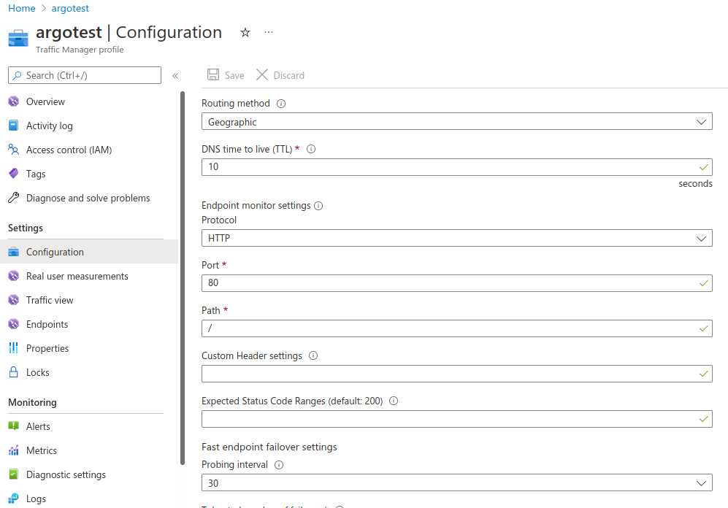The height and width of the screenshot is (508, 728).
Task: Click the Probing interval info icon
Action: click(279, 465)
